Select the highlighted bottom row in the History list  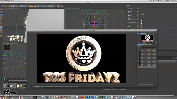[147, 67]
